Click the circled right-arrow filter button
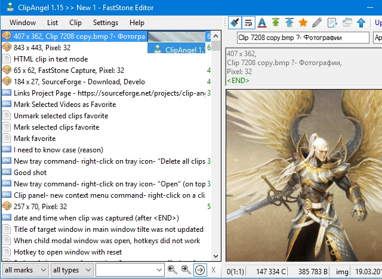Screen dimensions: 382x279 click(200, 270)
